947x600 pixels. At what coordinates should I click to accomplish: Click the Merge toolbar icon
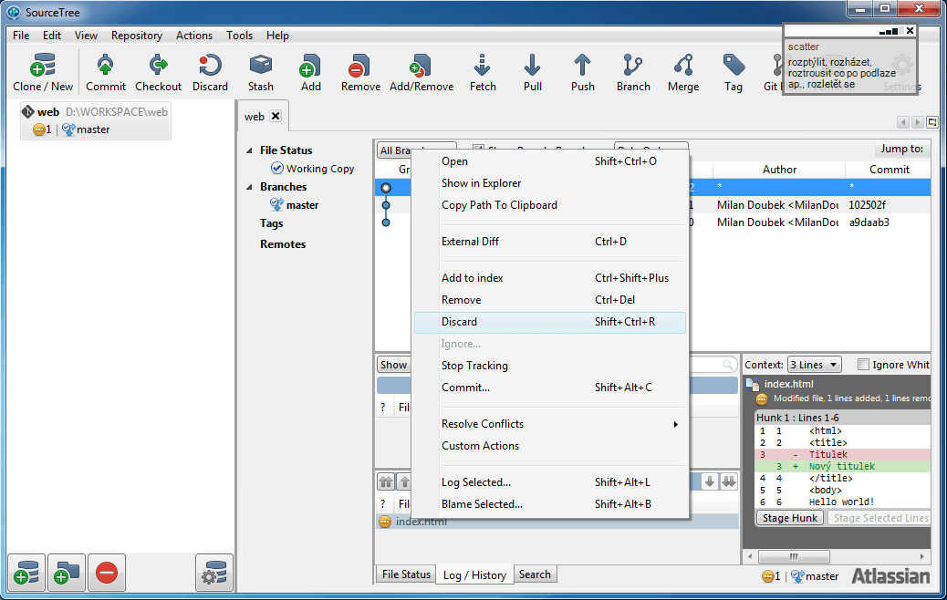[x=683, y=65]
